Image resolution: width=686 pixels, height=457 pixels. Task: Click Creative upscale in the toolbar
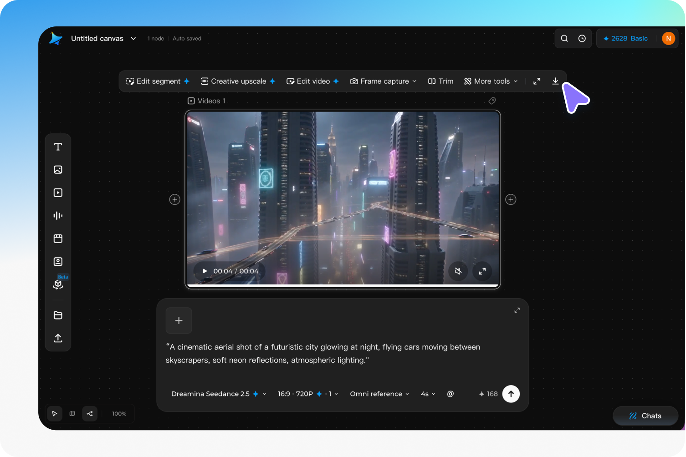click(x=238, y=81)
